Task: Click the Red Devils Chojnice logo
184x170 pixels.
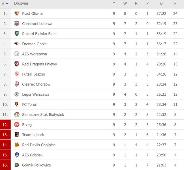Action: point(17,145)
